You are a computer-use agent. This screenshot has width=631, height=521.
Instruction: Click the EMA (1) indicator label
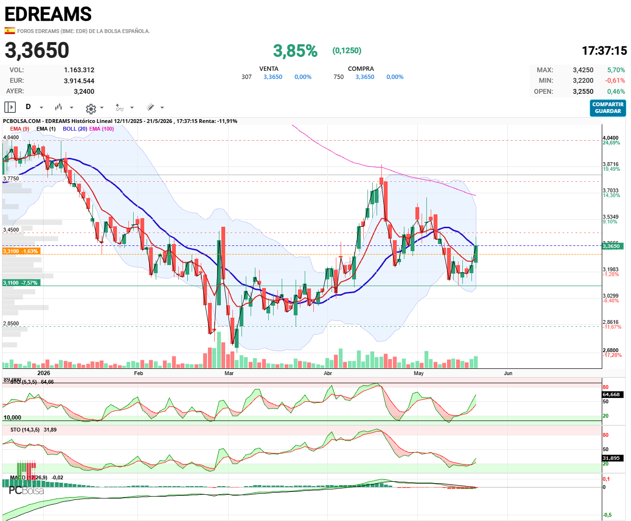[46, 129]
